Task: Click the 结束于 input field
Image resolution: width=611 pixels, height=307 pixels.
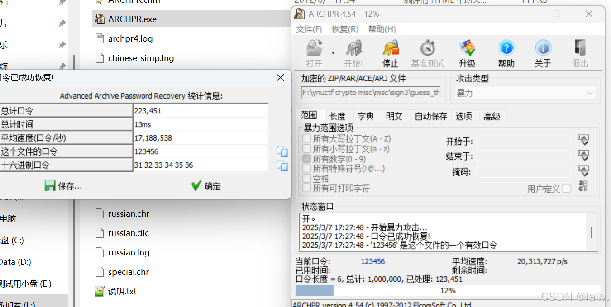Action: pos(523,156)
